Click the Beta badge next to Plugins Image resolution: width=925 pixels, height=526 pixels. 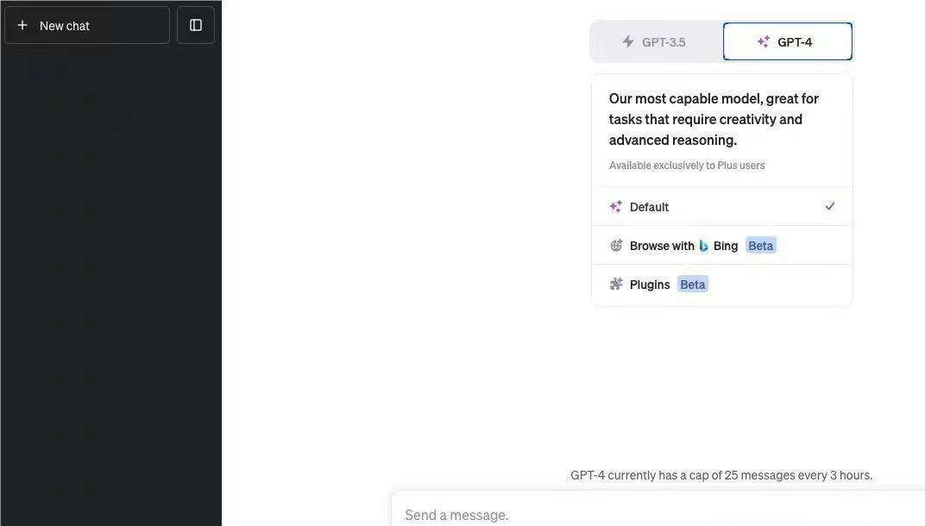pos(693,285)
